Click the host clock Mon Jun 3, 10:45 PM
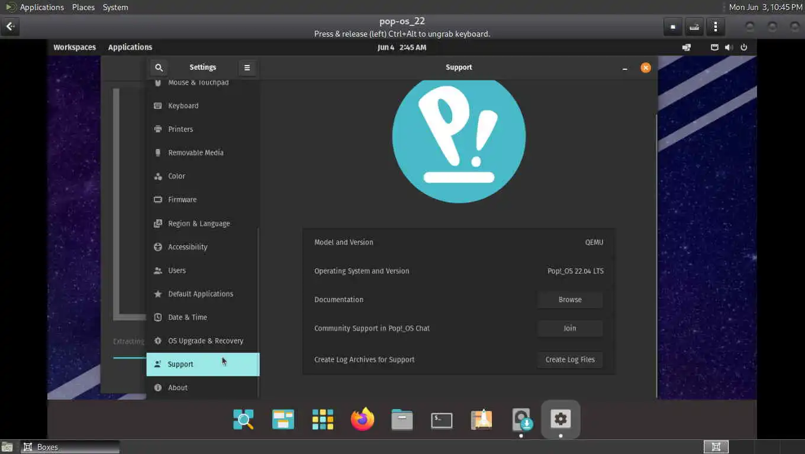This screenshot has height=454, width=805. click(x=765, y=7)
